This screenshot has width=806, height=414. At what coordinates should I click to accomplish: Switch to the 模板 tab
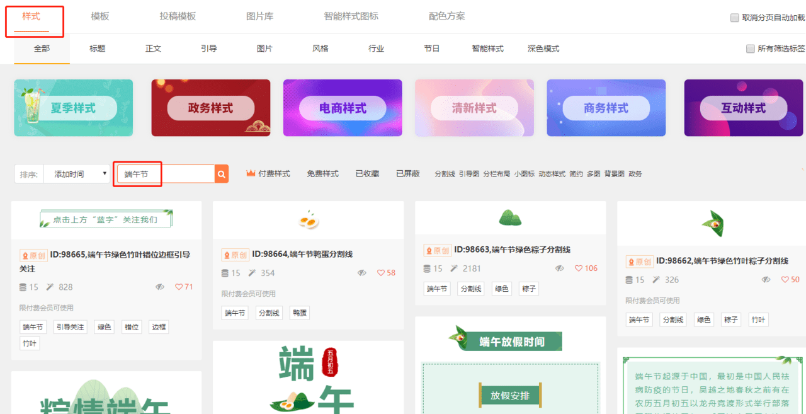pyautogui.click(x=100, y=16)
